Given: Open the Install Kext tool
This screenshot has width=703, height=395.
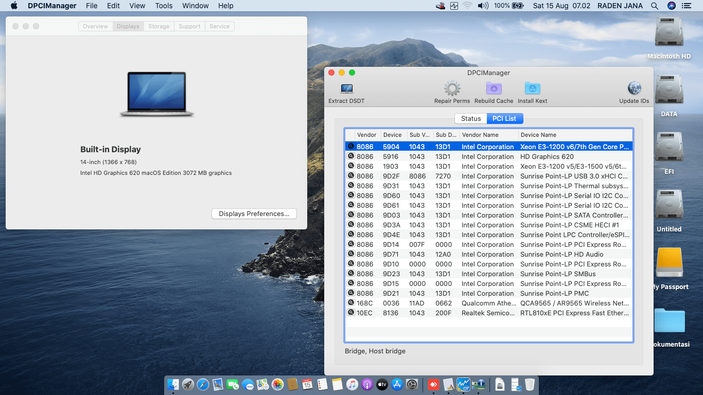Looking at the screenshot, I should click(532, 89).
